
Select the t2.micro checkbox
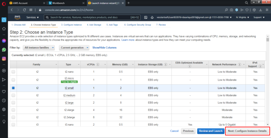coord(13,80)
